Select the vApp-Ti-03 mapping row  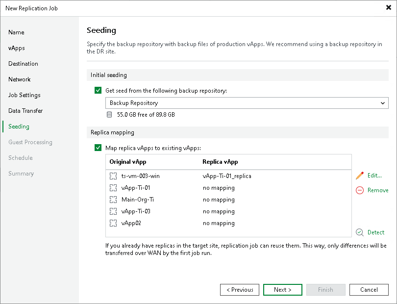[x=196, y=211]
